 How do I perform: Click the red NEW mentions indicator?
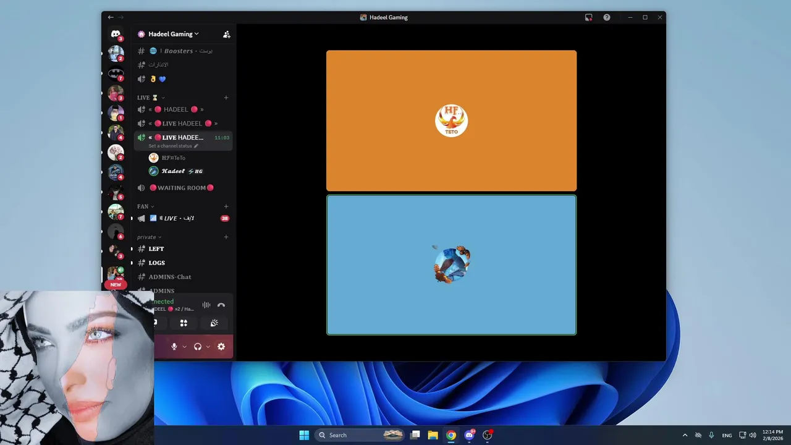click(116, 285)
